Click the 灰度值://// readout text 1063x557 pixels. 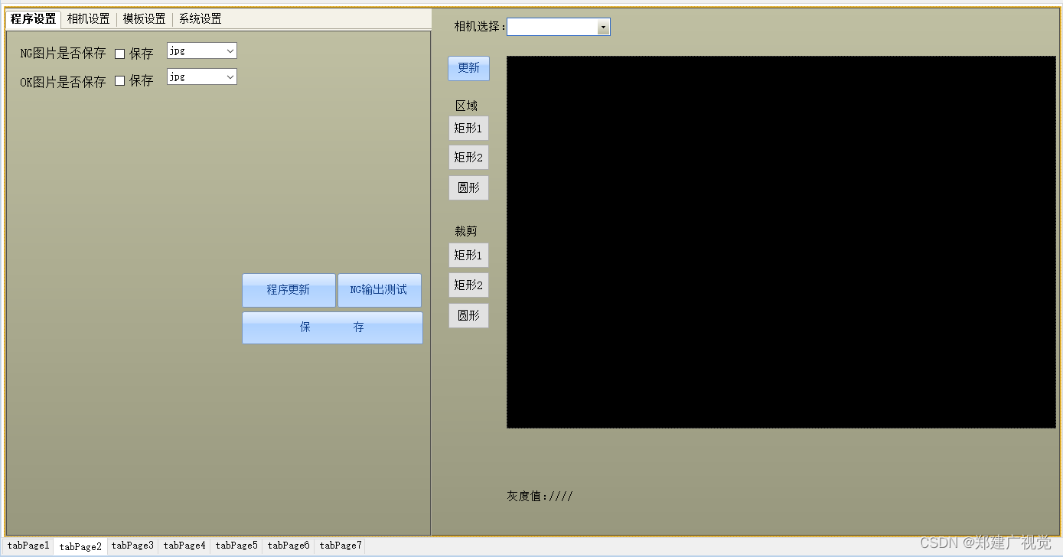pyautogui.click(x=540, y=496)
